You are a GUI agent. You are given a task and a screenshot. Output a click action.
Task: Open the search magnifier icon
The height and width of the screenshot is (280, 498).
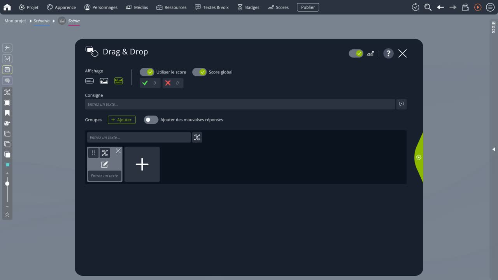click(428, 7)
